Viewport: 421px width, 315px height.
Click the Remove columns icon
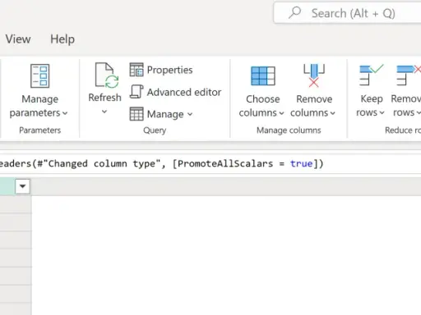tap(314, 75)
